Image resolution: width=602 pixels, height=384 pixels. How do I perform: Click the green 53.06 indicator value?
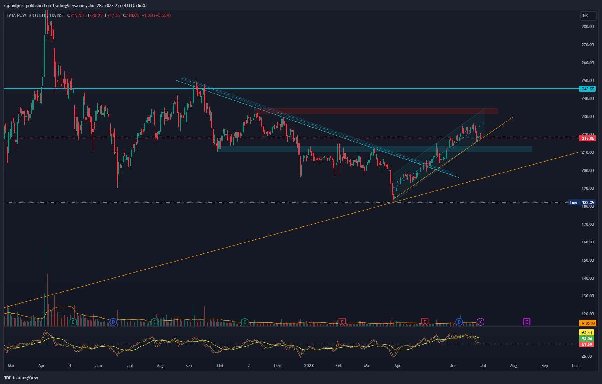(587, 339)
